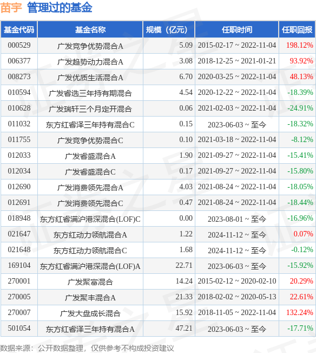The image size is (316, 353).
Task: Select fund code 011755
Action: [19, 140]
